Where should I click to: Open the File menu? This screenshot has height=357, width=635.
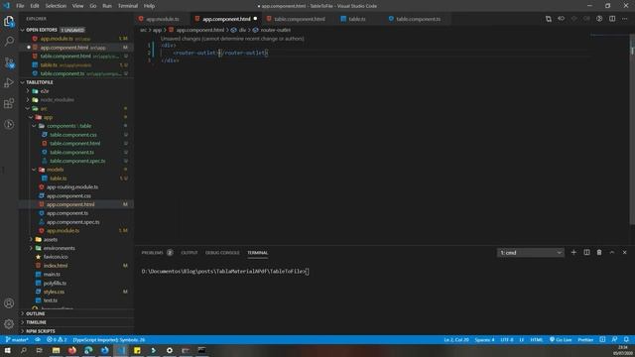tap(20, 6)
